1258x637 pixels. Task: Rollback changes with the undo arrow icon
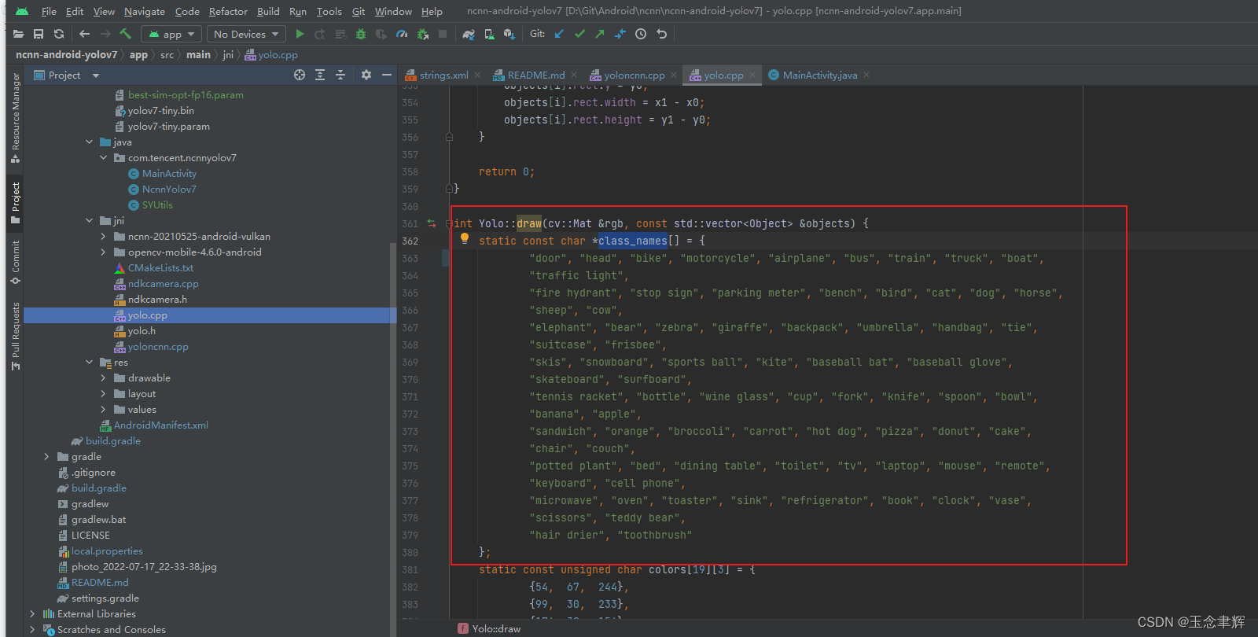coord(661,34)
